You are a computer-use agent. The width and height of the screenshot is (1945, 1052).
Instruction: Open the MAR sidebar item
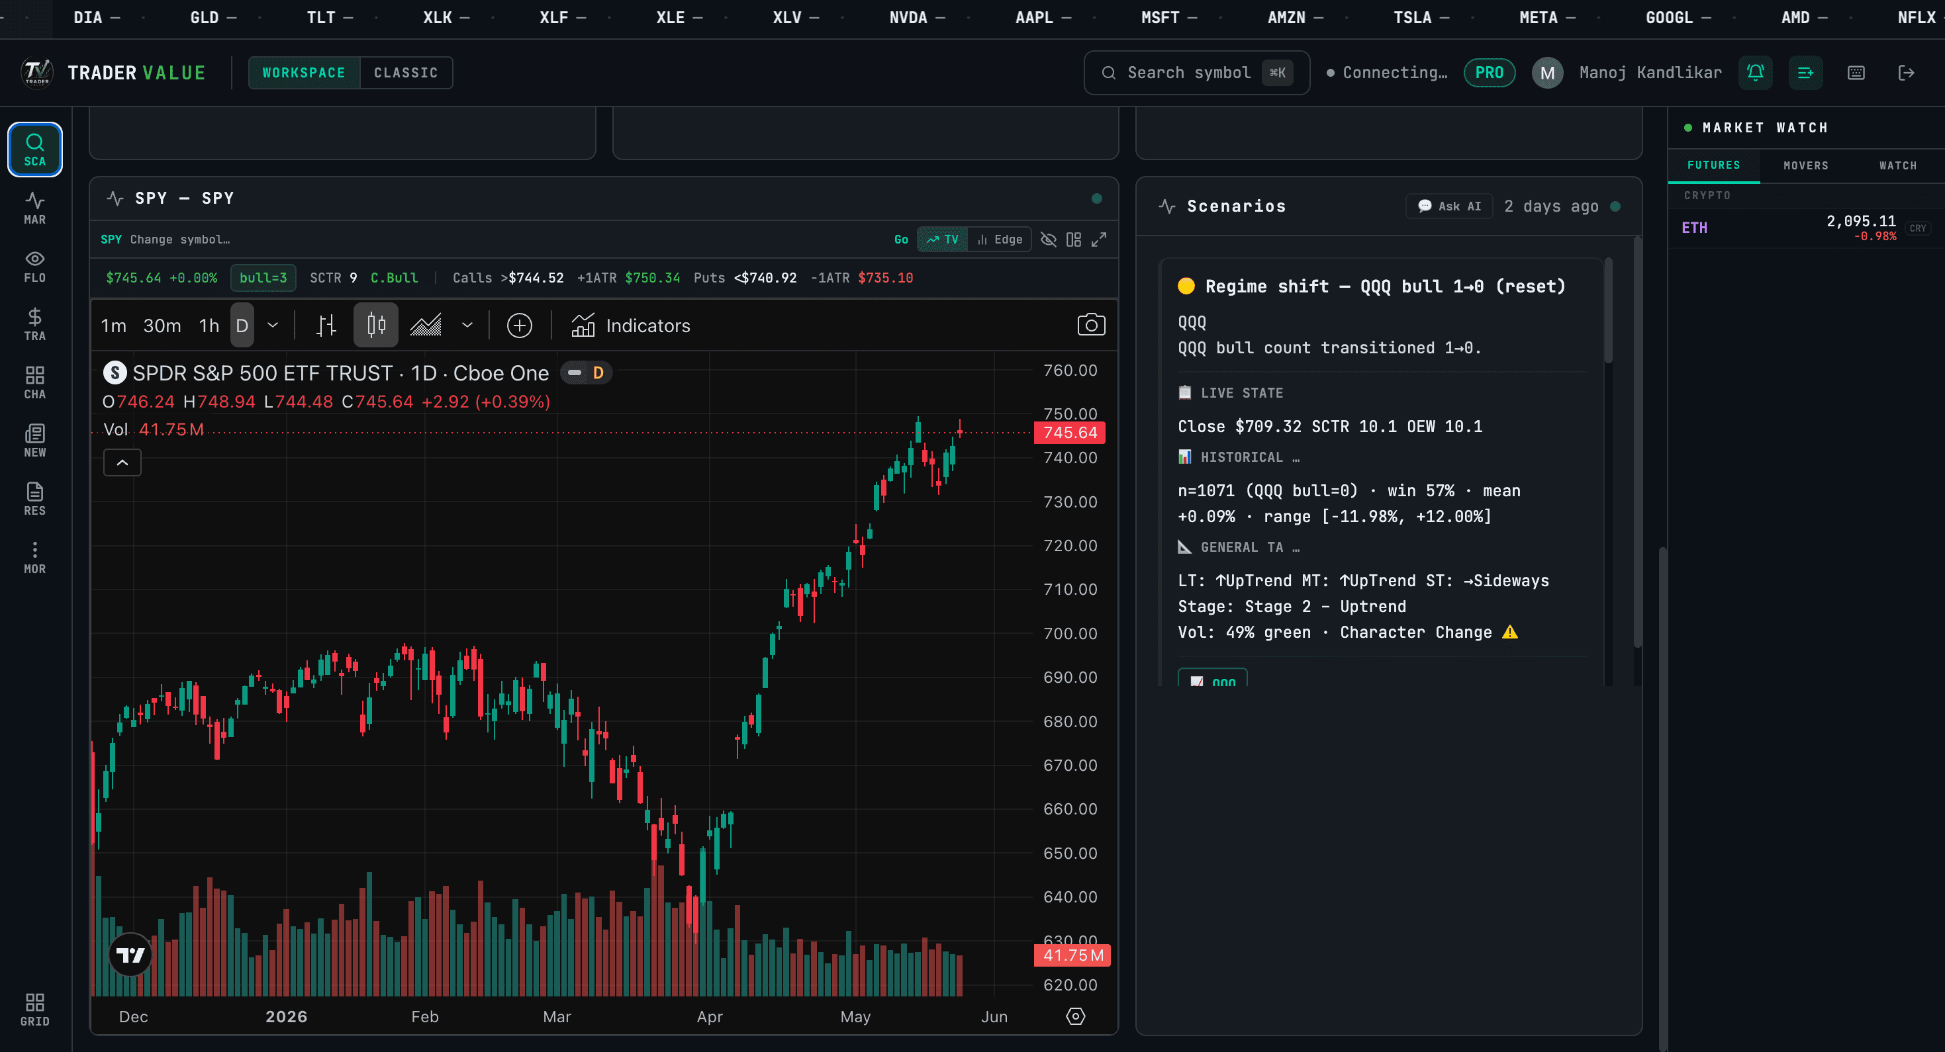[x=34, y=208]
